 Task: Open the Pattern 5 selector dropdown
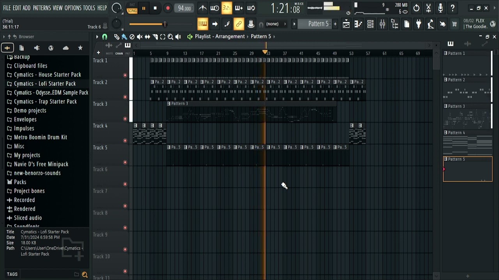(x=314, y=24)
